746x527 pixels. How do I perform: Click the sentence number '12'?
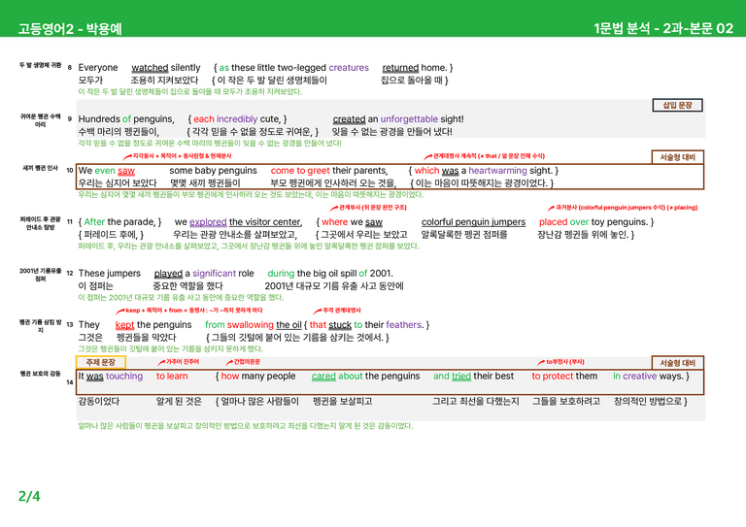click(x=70, y=274)
